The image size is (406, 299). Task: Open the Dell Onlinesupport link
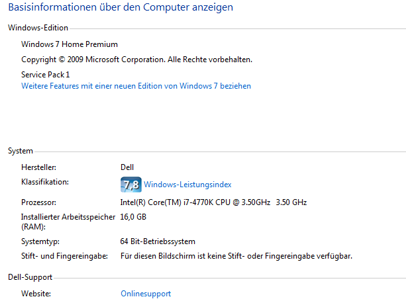146,293
